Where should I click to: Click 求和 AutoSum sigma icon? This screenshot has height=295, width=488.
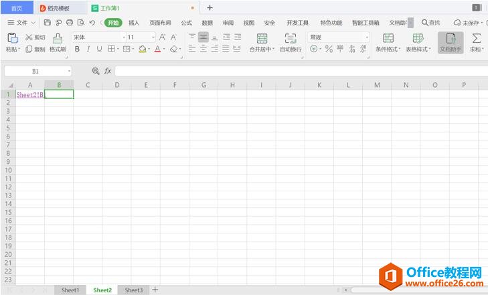click(476, 39)
